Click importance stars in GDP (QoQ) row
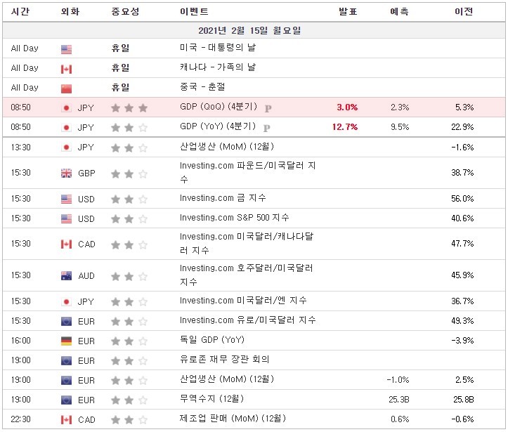 point(129,108)
